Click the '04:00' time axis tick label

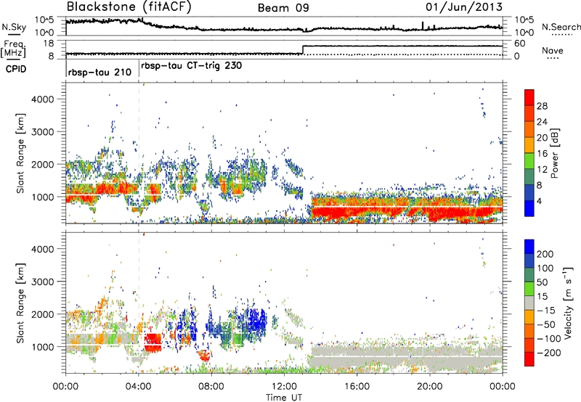[138, 387]
